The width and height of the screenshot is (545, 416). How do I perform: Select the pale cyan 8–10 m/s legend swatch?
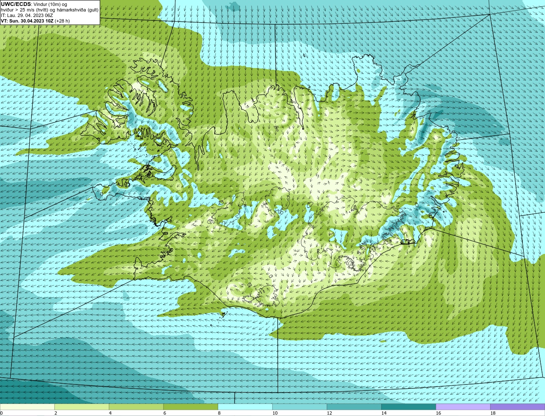pos(245,407)
